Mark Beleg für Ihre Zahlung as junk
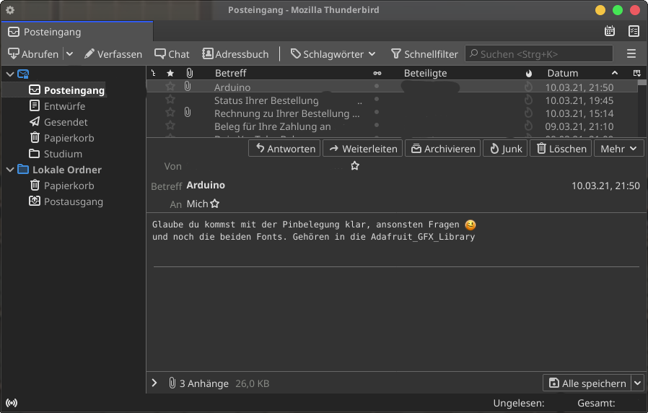 coord(528,126)
